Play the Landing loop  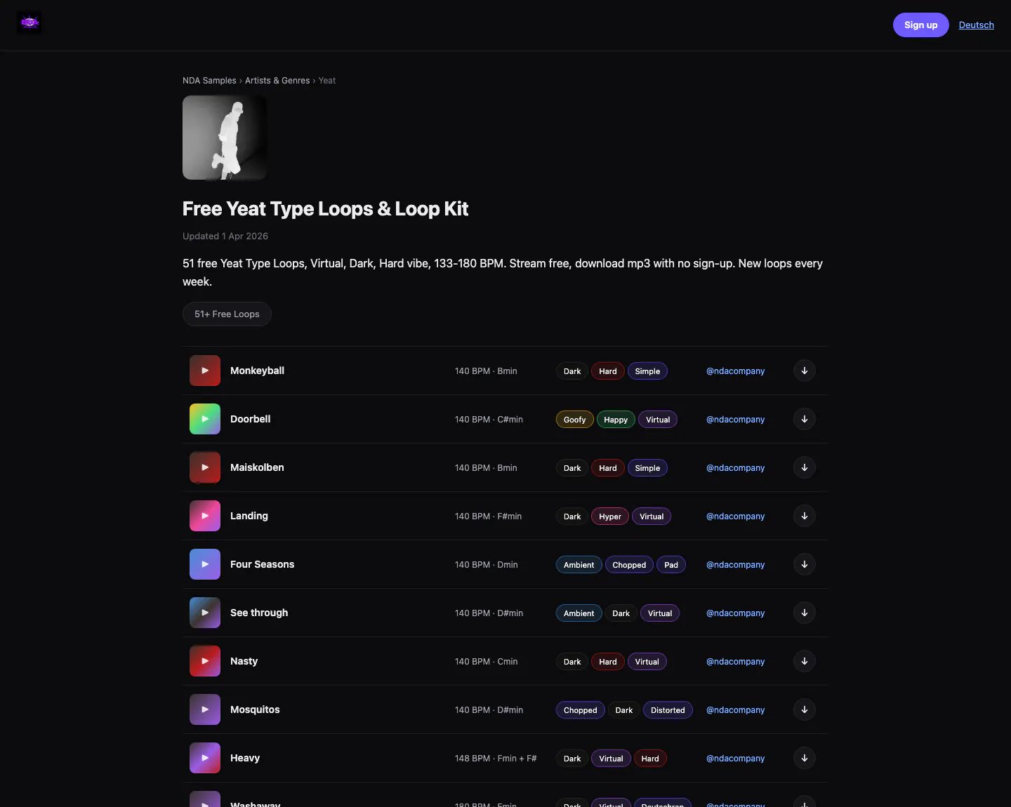205,516
